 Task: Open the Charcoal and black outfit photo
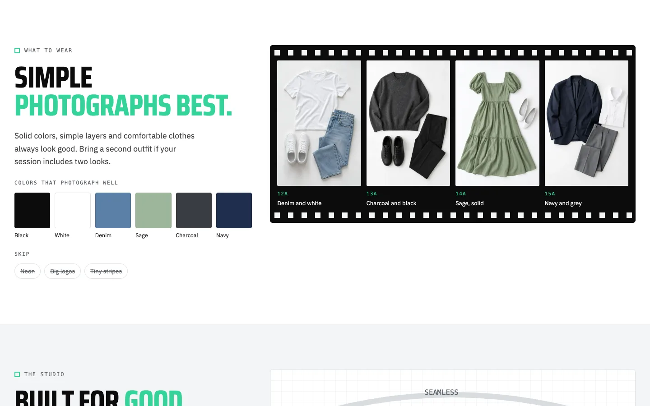point(408,123)
